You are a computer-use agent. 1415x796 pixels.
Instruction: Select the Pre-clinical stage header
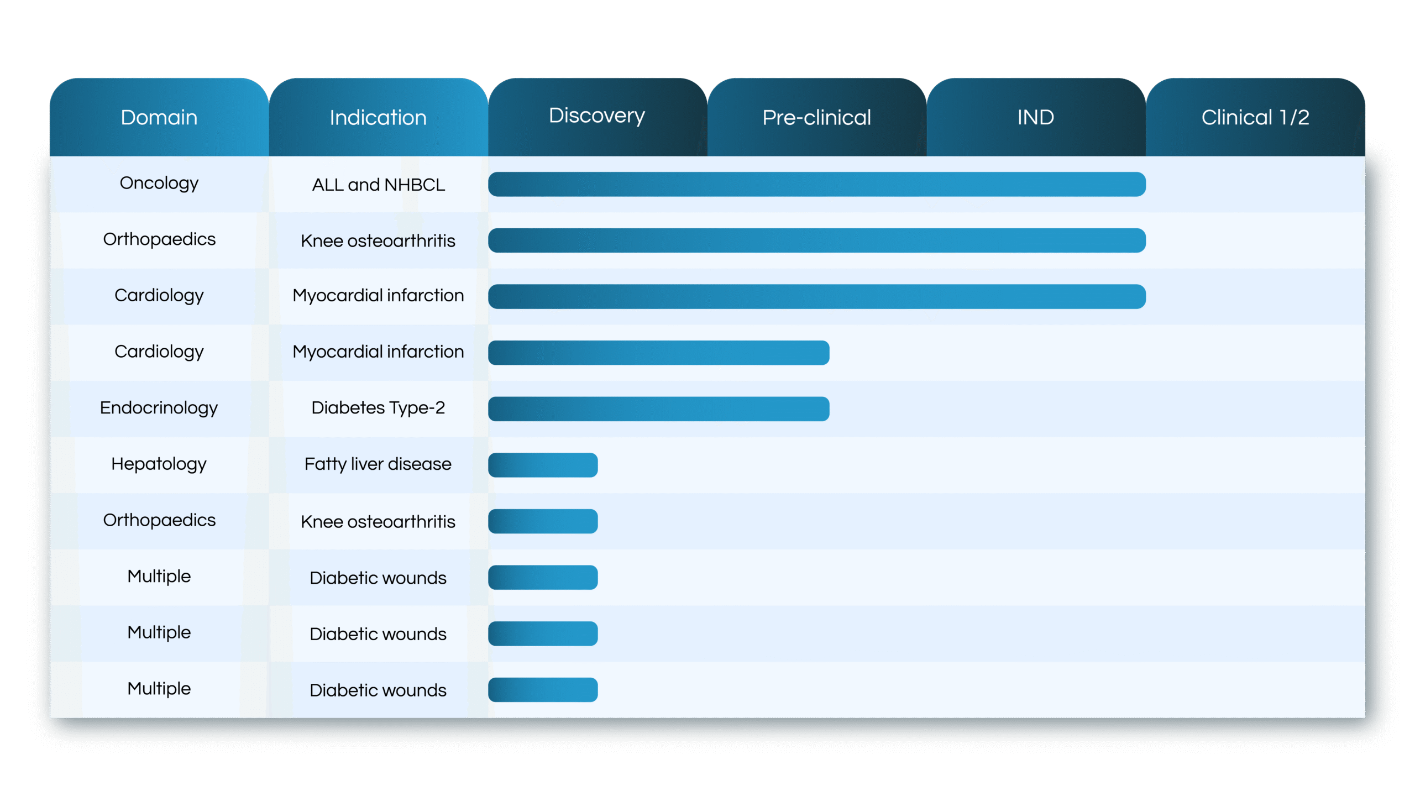point(816,117)
